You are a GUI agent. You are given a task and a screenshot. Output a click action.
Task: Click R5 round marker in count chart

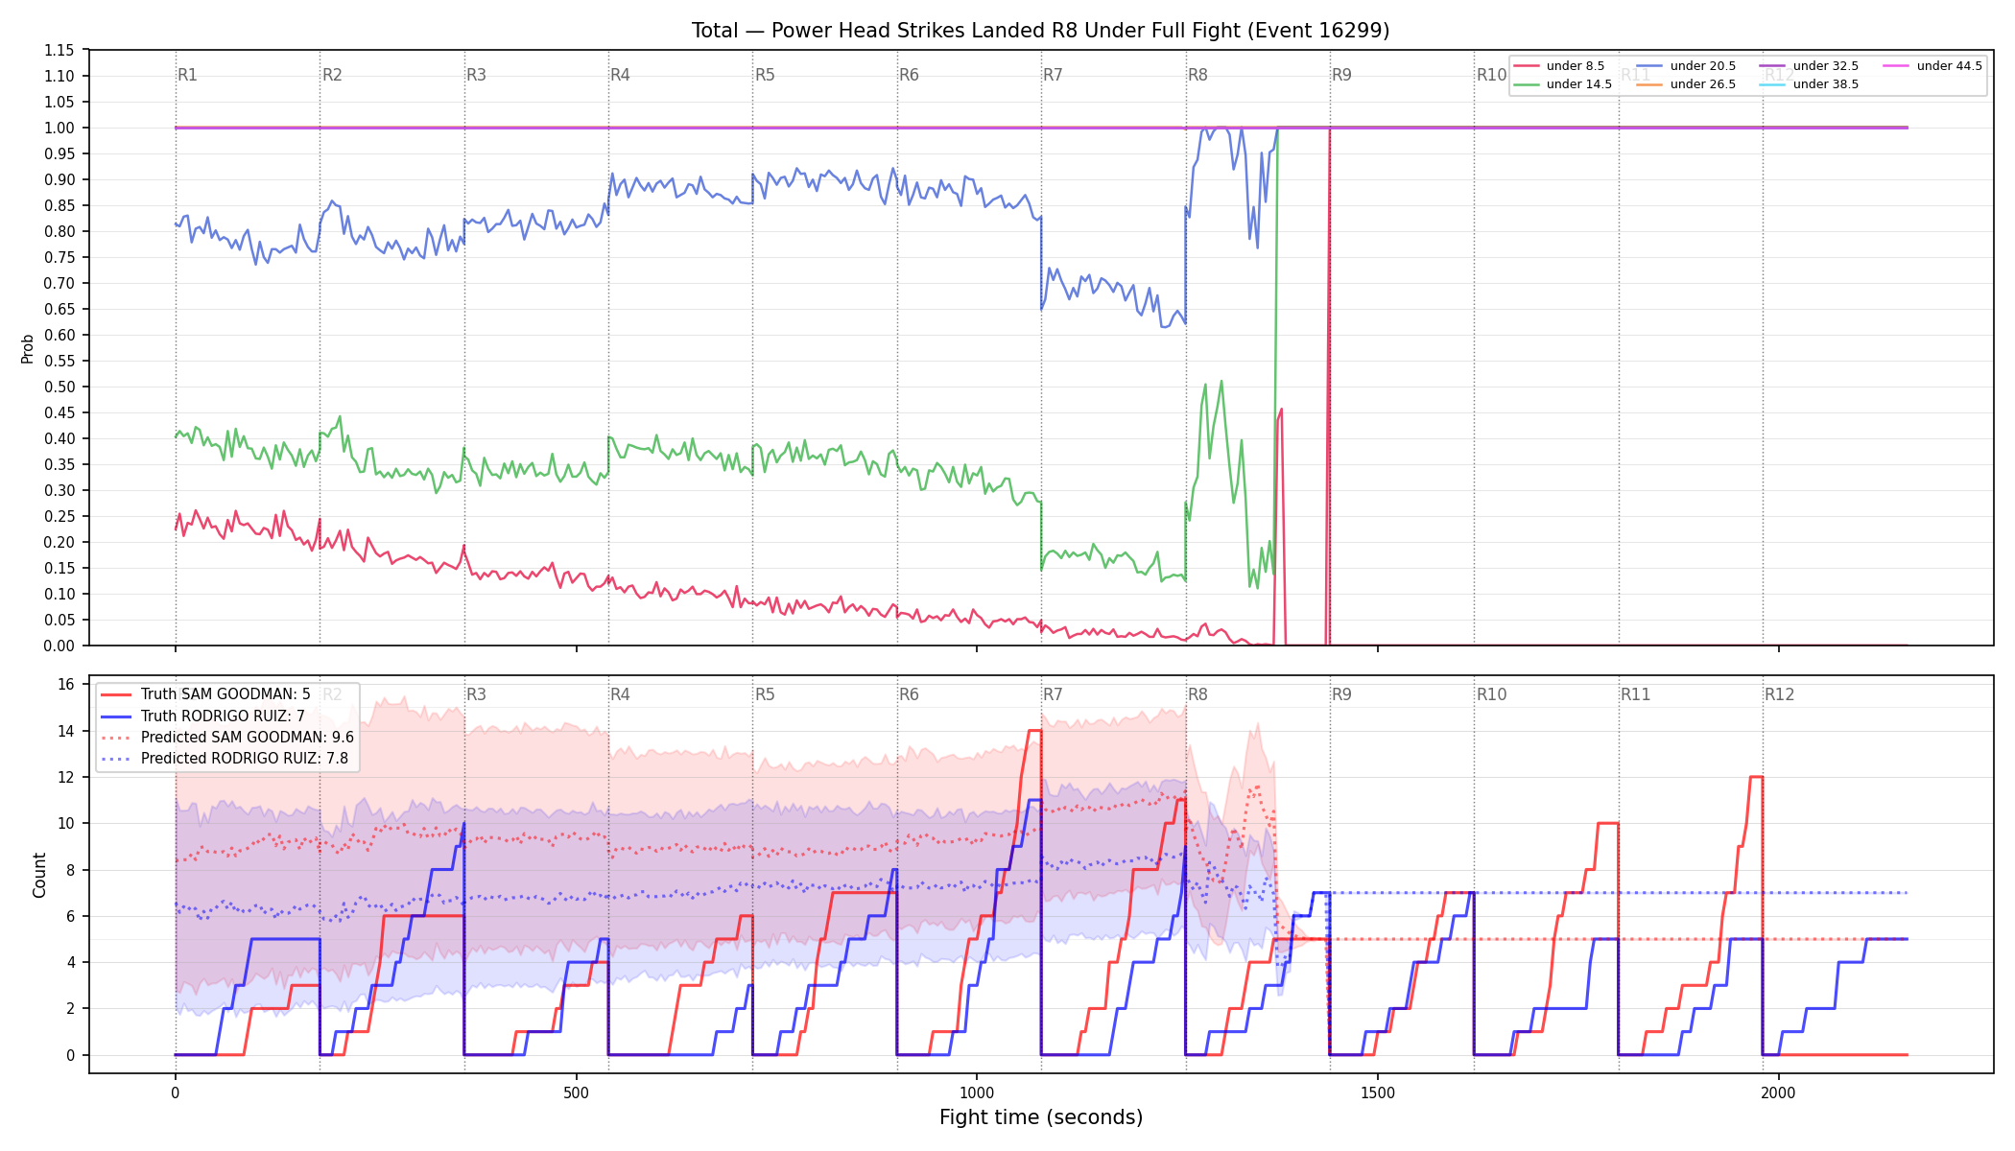(765, 694)
